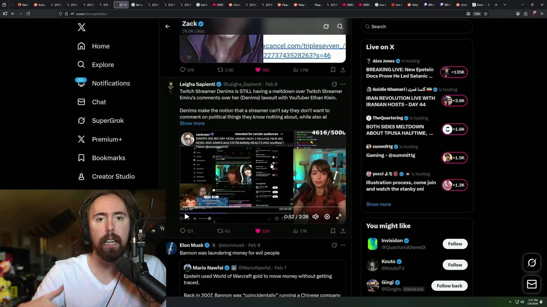Open the video settings gear
The height and width of the screenshot is (307, 547).
pos(327,217)
